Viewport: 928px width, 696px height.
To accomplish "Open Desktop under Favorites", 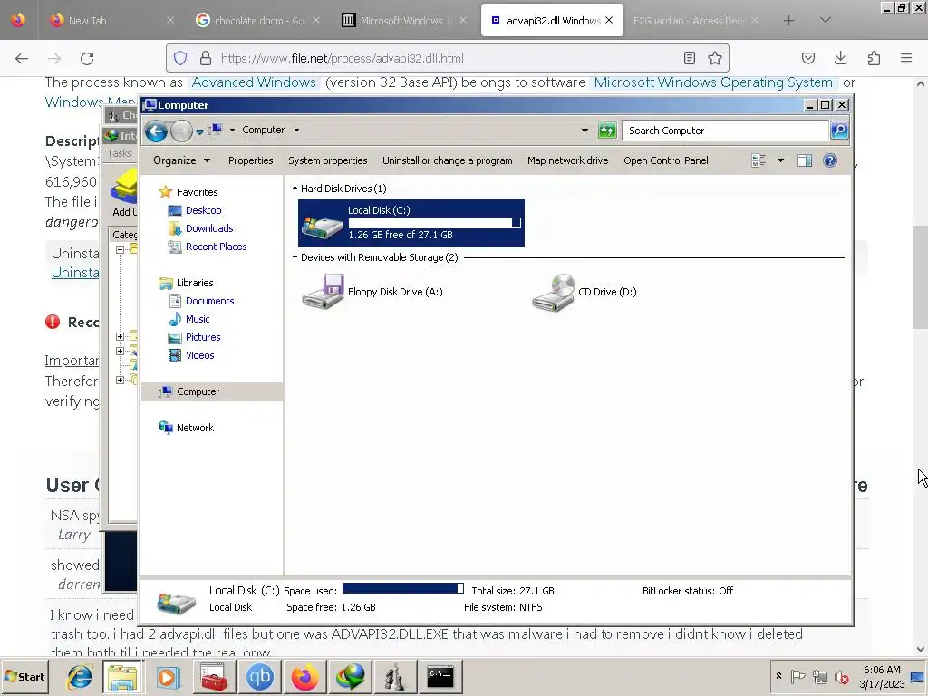I will (203, 210).
